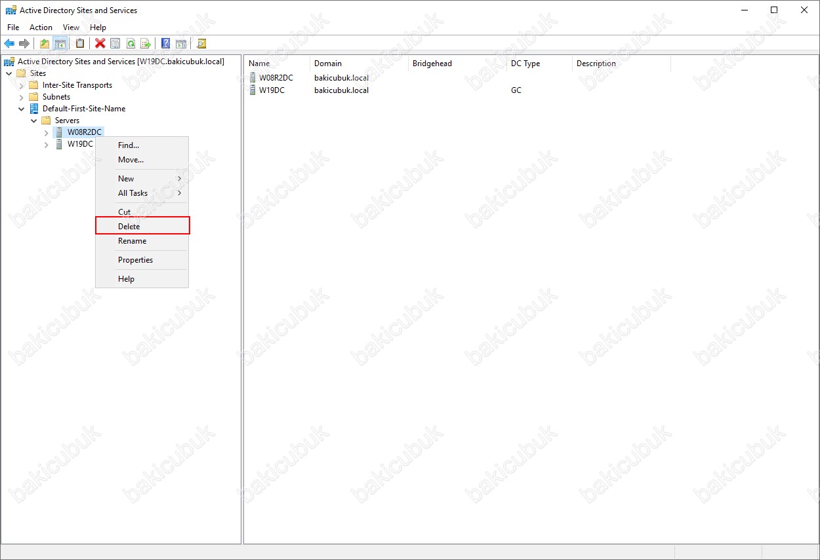820x560 pixels.
Task: Maximize the window
Action: (774, 10)
